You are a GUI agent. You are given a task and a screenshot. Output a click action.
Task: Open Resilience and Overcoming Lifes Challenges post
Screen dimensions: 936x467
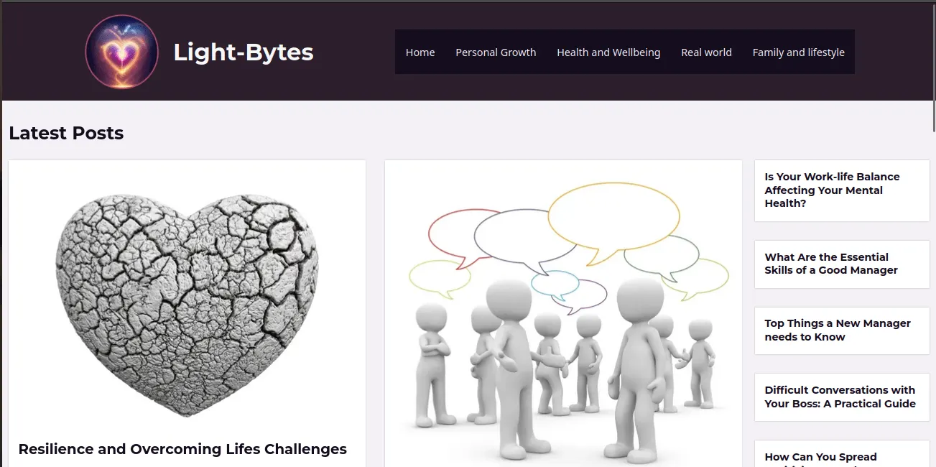point(182,449)
